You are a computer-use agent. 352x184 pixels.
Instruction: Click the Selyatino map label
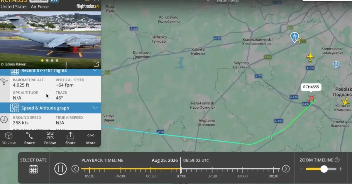point(241,65)
